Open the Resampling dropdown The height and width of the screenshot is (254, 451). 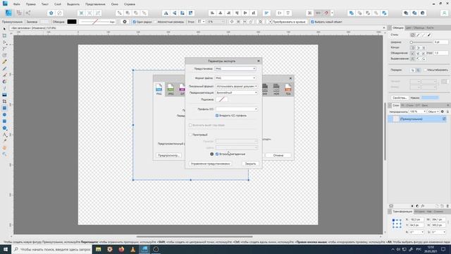237,92
